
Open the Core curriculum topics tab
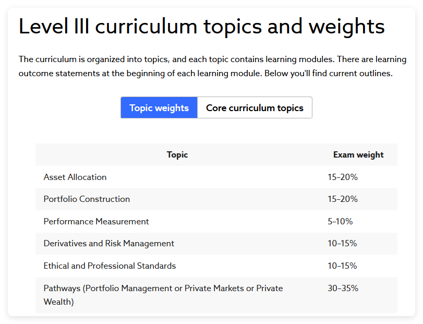[255, 107]
